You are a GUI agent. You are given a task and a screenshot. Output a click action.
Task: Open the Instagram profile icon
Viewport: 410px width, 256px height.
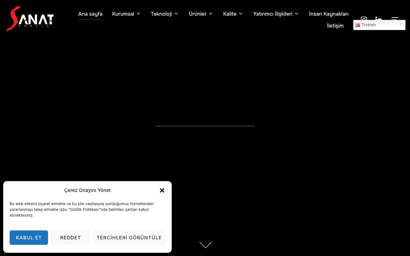point(364,19)
